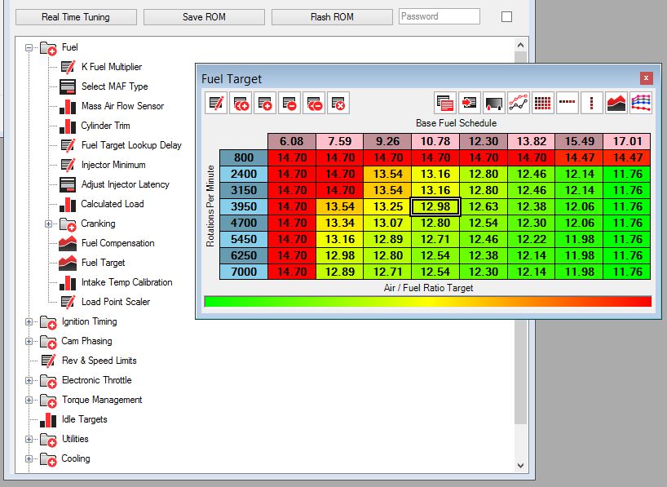Image resolution: width=667 pixels, height=487 pixels.
Task: Expand the Torque Management folder
Action: tap(29, 401)
